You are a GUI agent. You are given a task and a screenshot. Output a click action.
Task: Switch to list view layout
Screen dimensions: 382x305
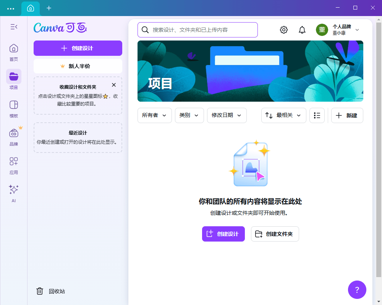(x=317, y=115)
